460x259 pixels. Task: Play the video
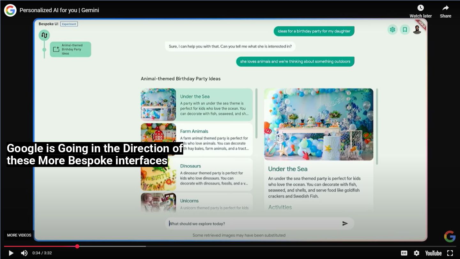(11, 253)
